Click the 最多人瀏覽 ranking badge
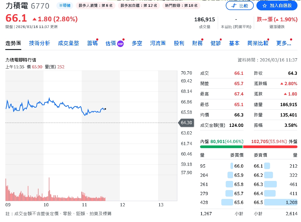This screenshot has width=301, height=222. click(96, 6)
